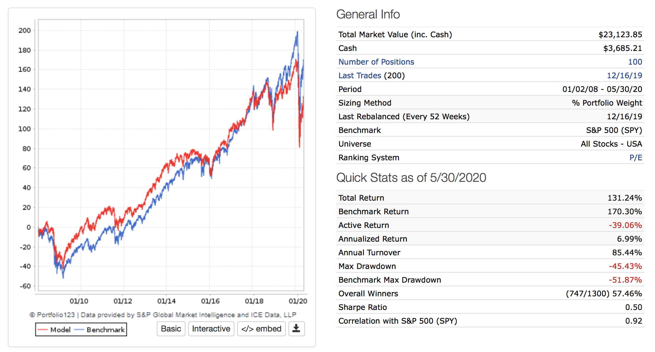Click the Portfolio123 copyright text below chart
Image resolution: width=655 pixels, height=352 pixels.
click(163, 315)
